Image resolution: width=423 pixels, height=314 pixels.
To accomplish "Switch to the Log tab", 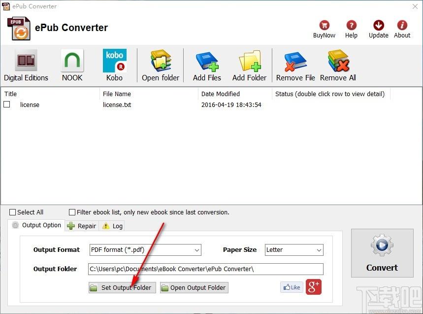I will pos(112,226).
